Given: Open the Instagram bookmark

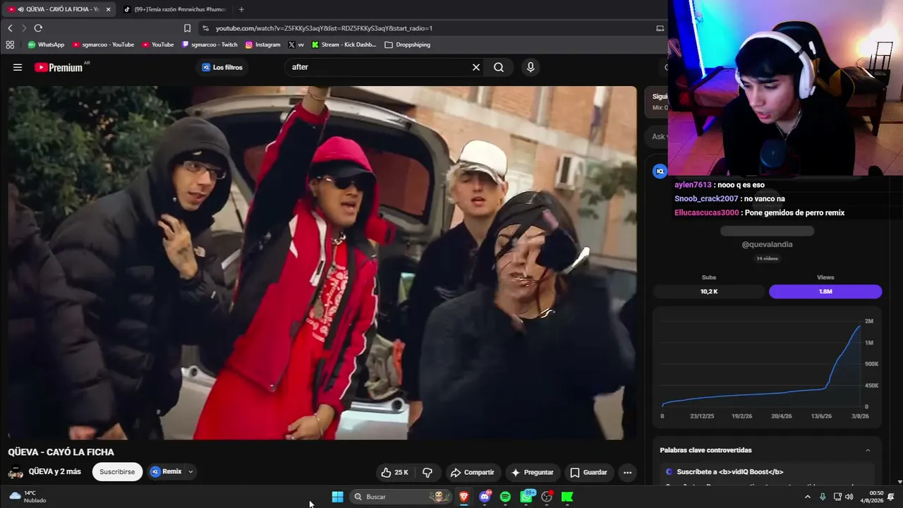Looking at the screenshot, I should 262,44.
